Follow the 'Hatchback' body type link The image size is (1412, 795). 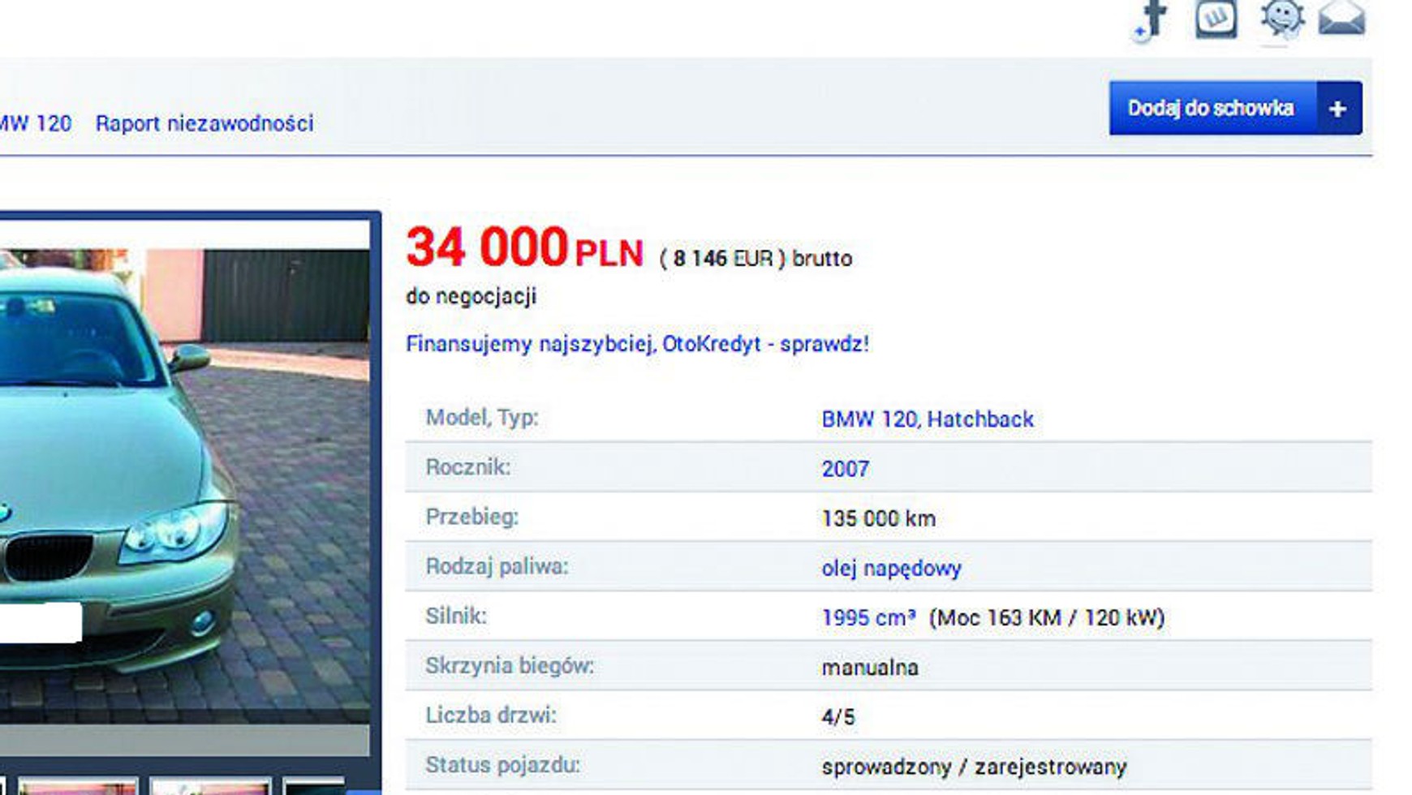980,419
